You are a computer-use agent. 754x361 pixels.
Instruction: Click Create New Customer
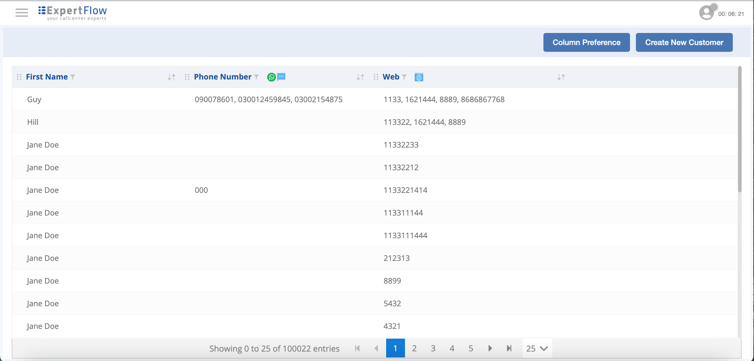(x=684, y=42)
